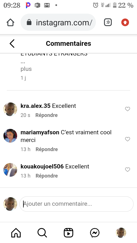Go back using the Commentaires back arrow

(12, 43)
